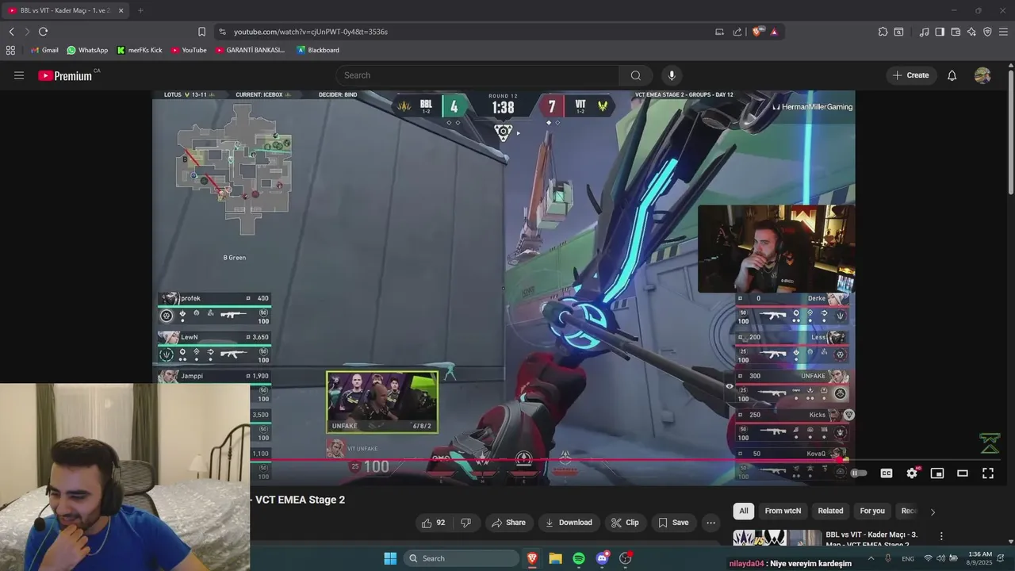This screenshot has height=571, width=1015.
Task: Go back to previous page
Action: pyautogui.click(x=11, y=32)
